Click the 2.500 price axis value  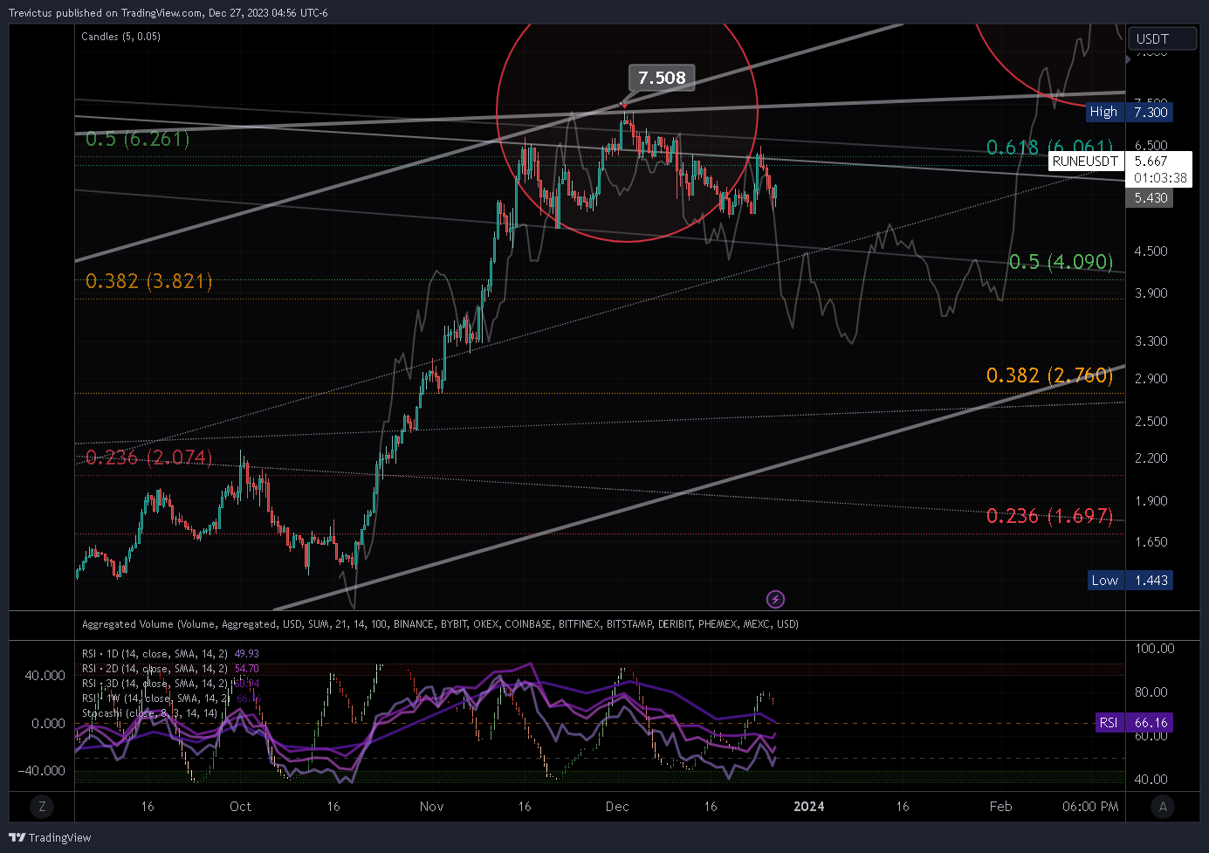tap(1151, 422)
